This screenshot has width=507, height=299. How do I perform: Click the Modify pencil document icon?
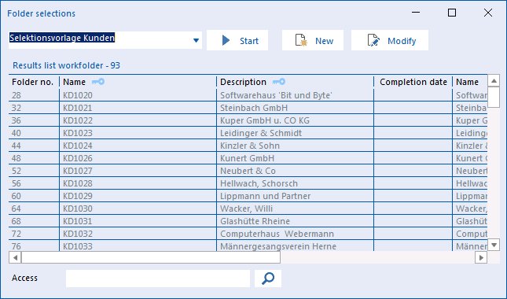coord(373,40)
